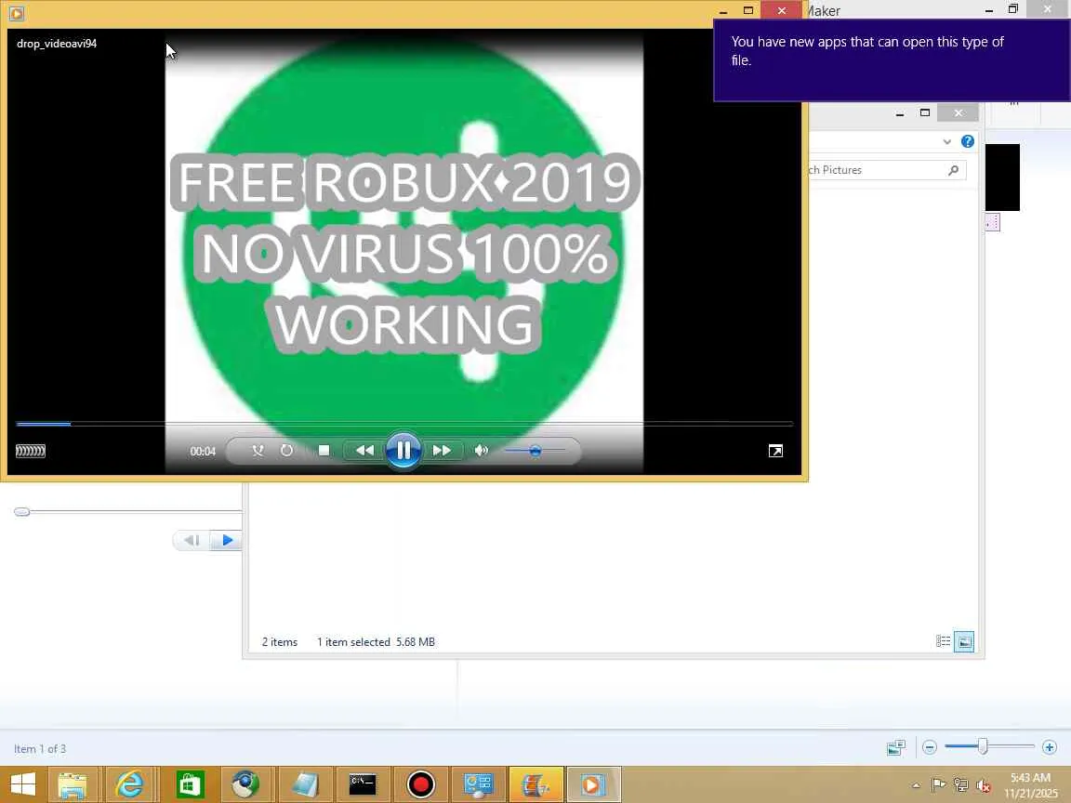The height and width of the screenshot is (803, 1071).
Task: Click the network icon in system tray
Action: coord(960,785)
